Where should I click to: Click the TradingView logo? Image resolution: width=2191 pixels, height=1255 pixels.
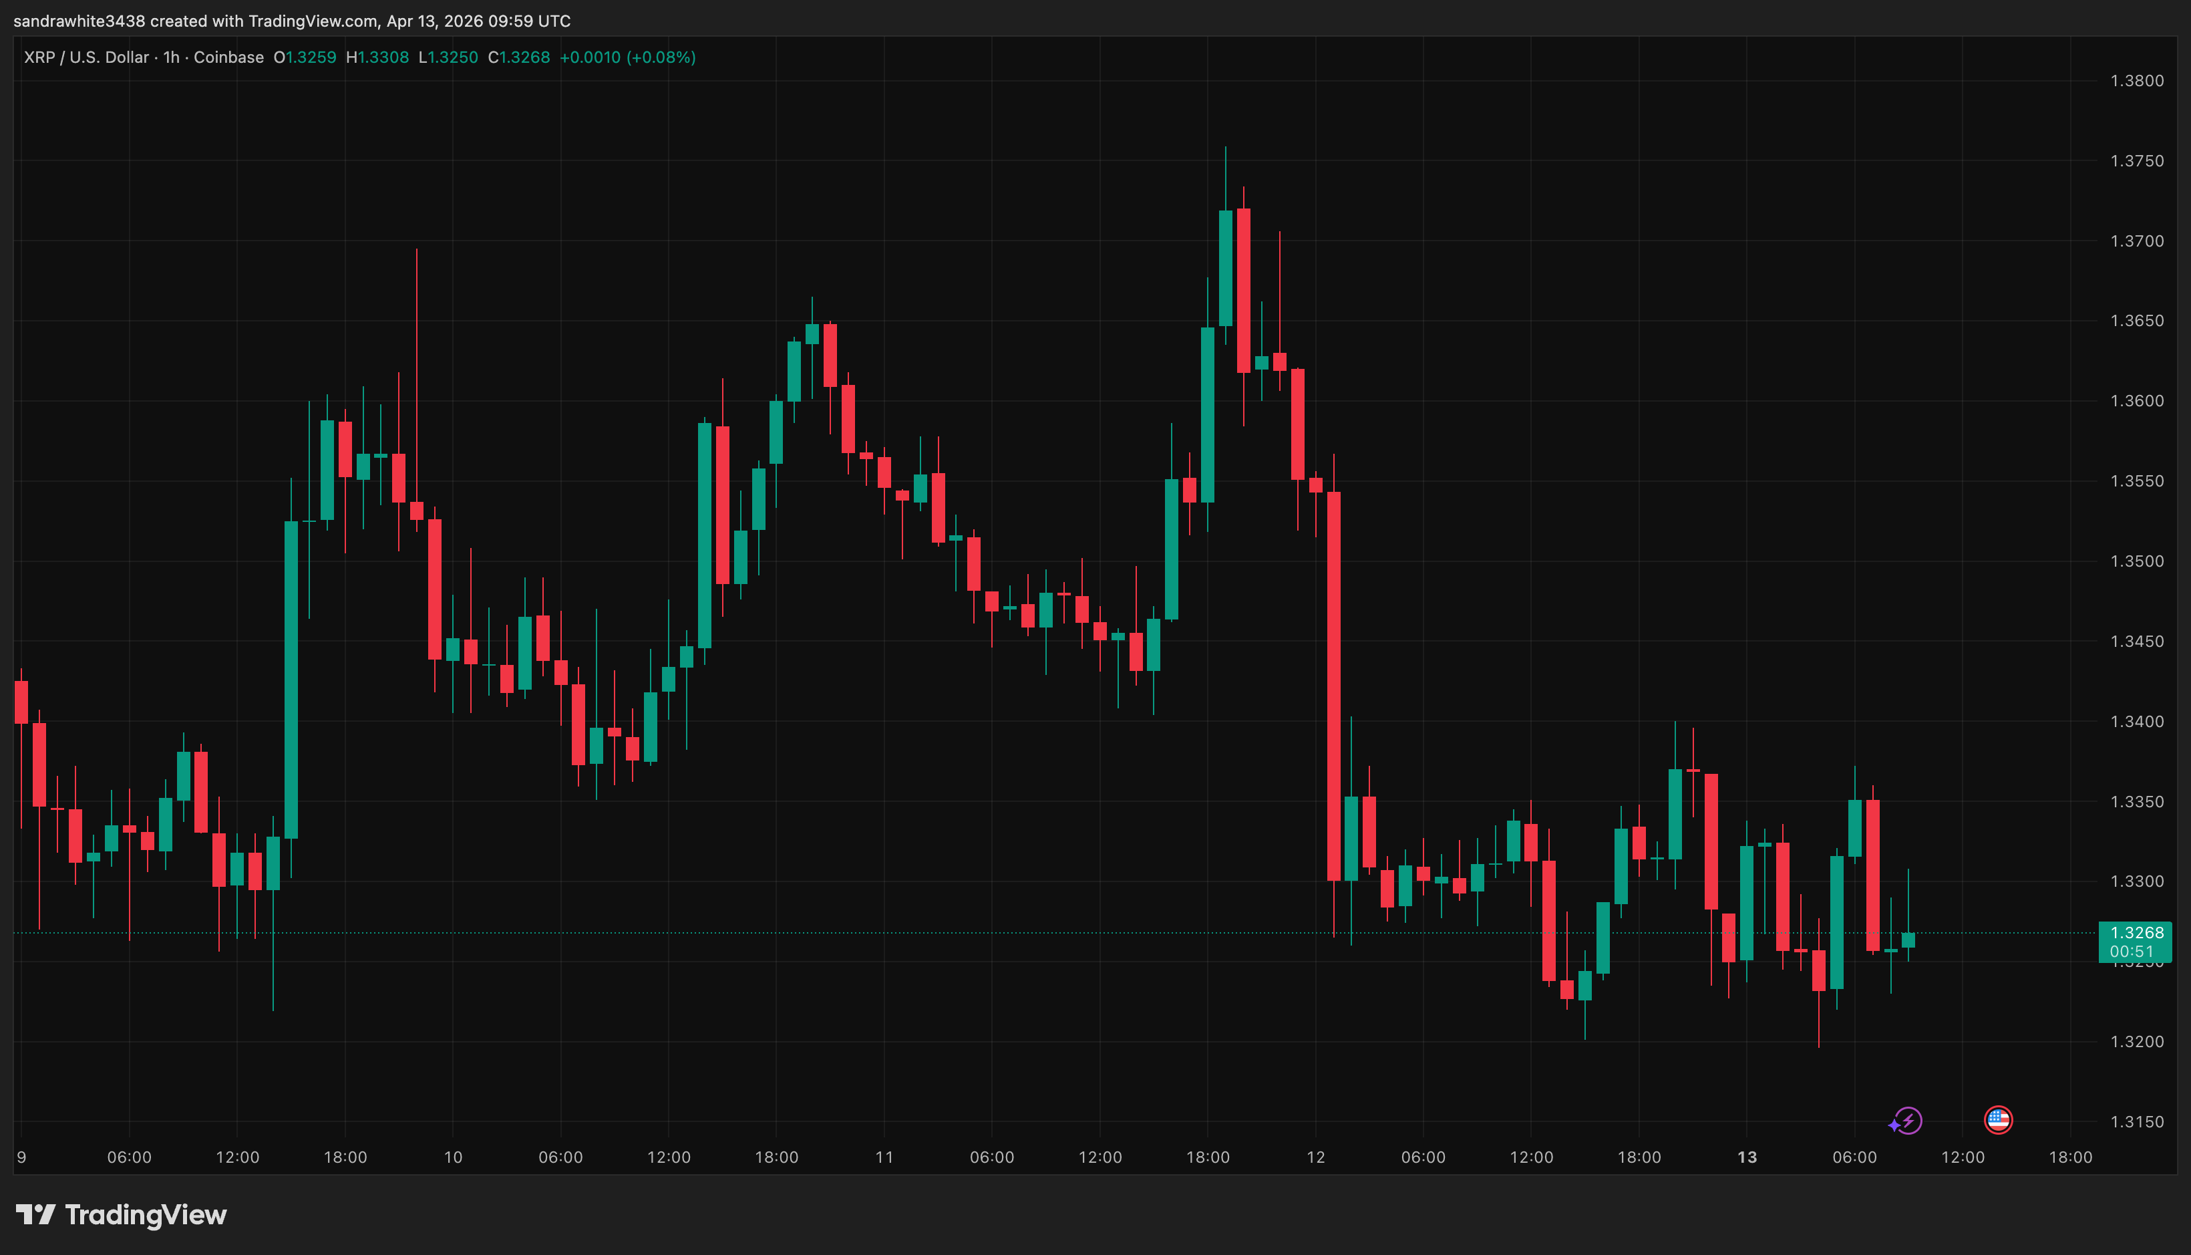pyautogui.click(x=121, y=1216)
